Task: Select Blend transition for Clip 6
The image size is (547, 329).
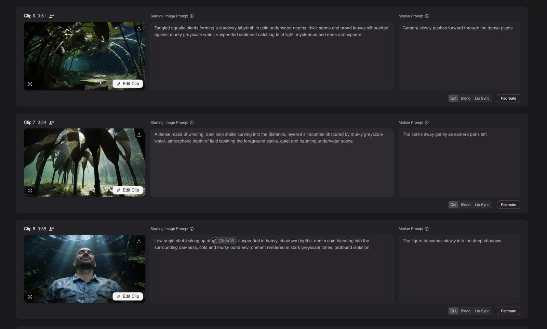Action: [466, 98]
